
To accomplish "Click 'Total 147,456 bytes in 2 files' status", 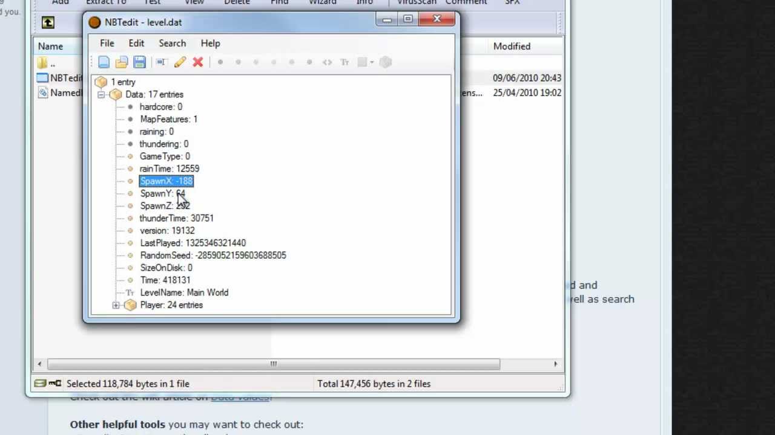I will (374, 384).
